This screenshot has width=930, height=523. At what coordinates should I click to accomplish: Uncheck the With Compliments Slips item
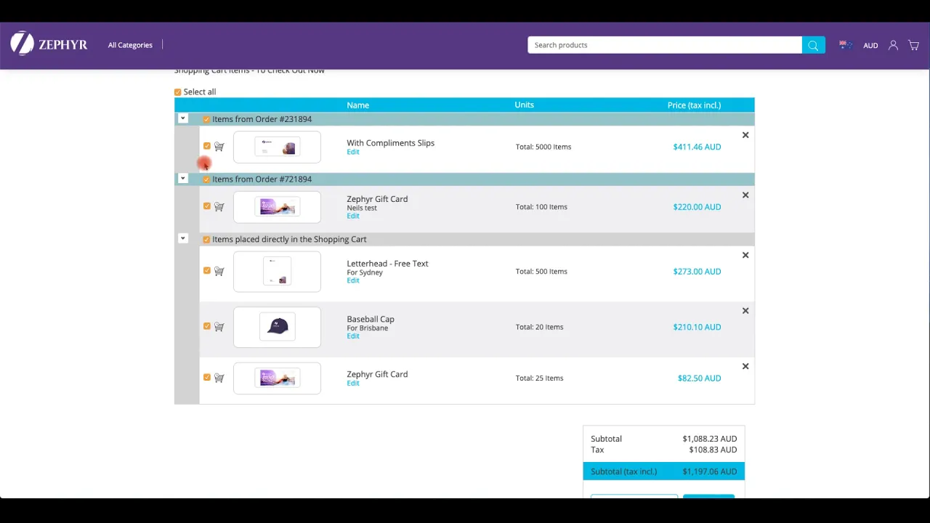(x=207, y=146)
